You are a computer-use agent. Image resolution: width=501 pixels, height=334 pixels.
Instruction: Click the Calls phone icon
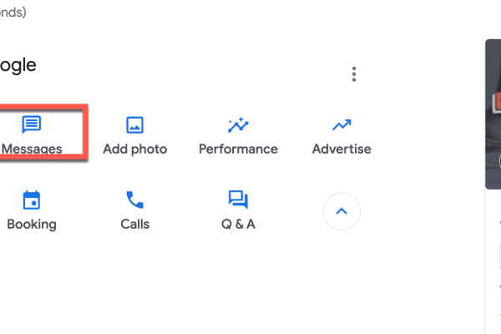tap(134, 200)
